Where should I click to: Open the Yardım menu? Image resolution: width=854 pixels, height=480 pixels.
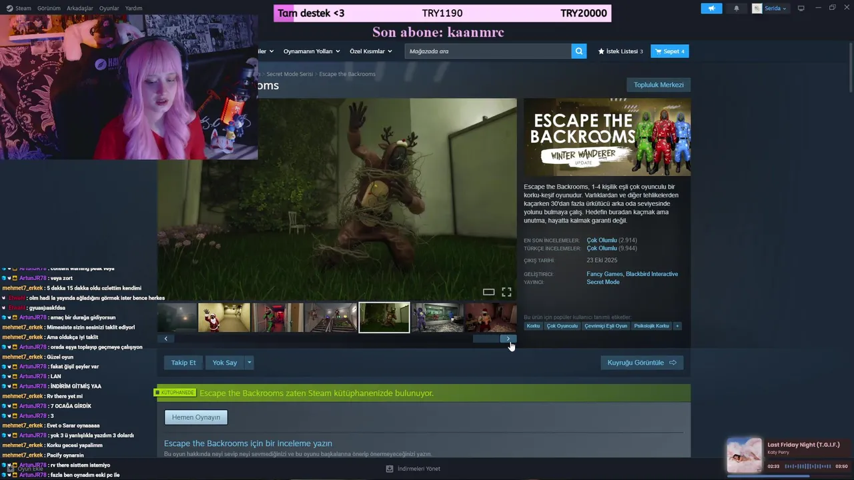tap(133, 8)
